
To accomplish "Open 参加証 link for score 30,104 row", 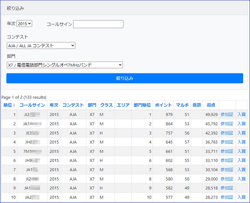I will 227,170.
